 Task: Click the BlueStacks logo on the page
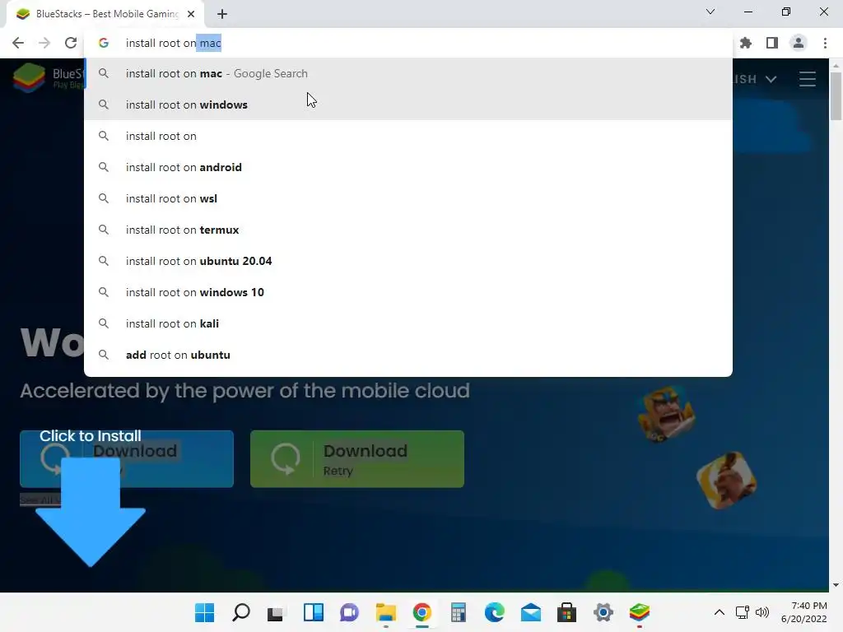click(47, 78)
